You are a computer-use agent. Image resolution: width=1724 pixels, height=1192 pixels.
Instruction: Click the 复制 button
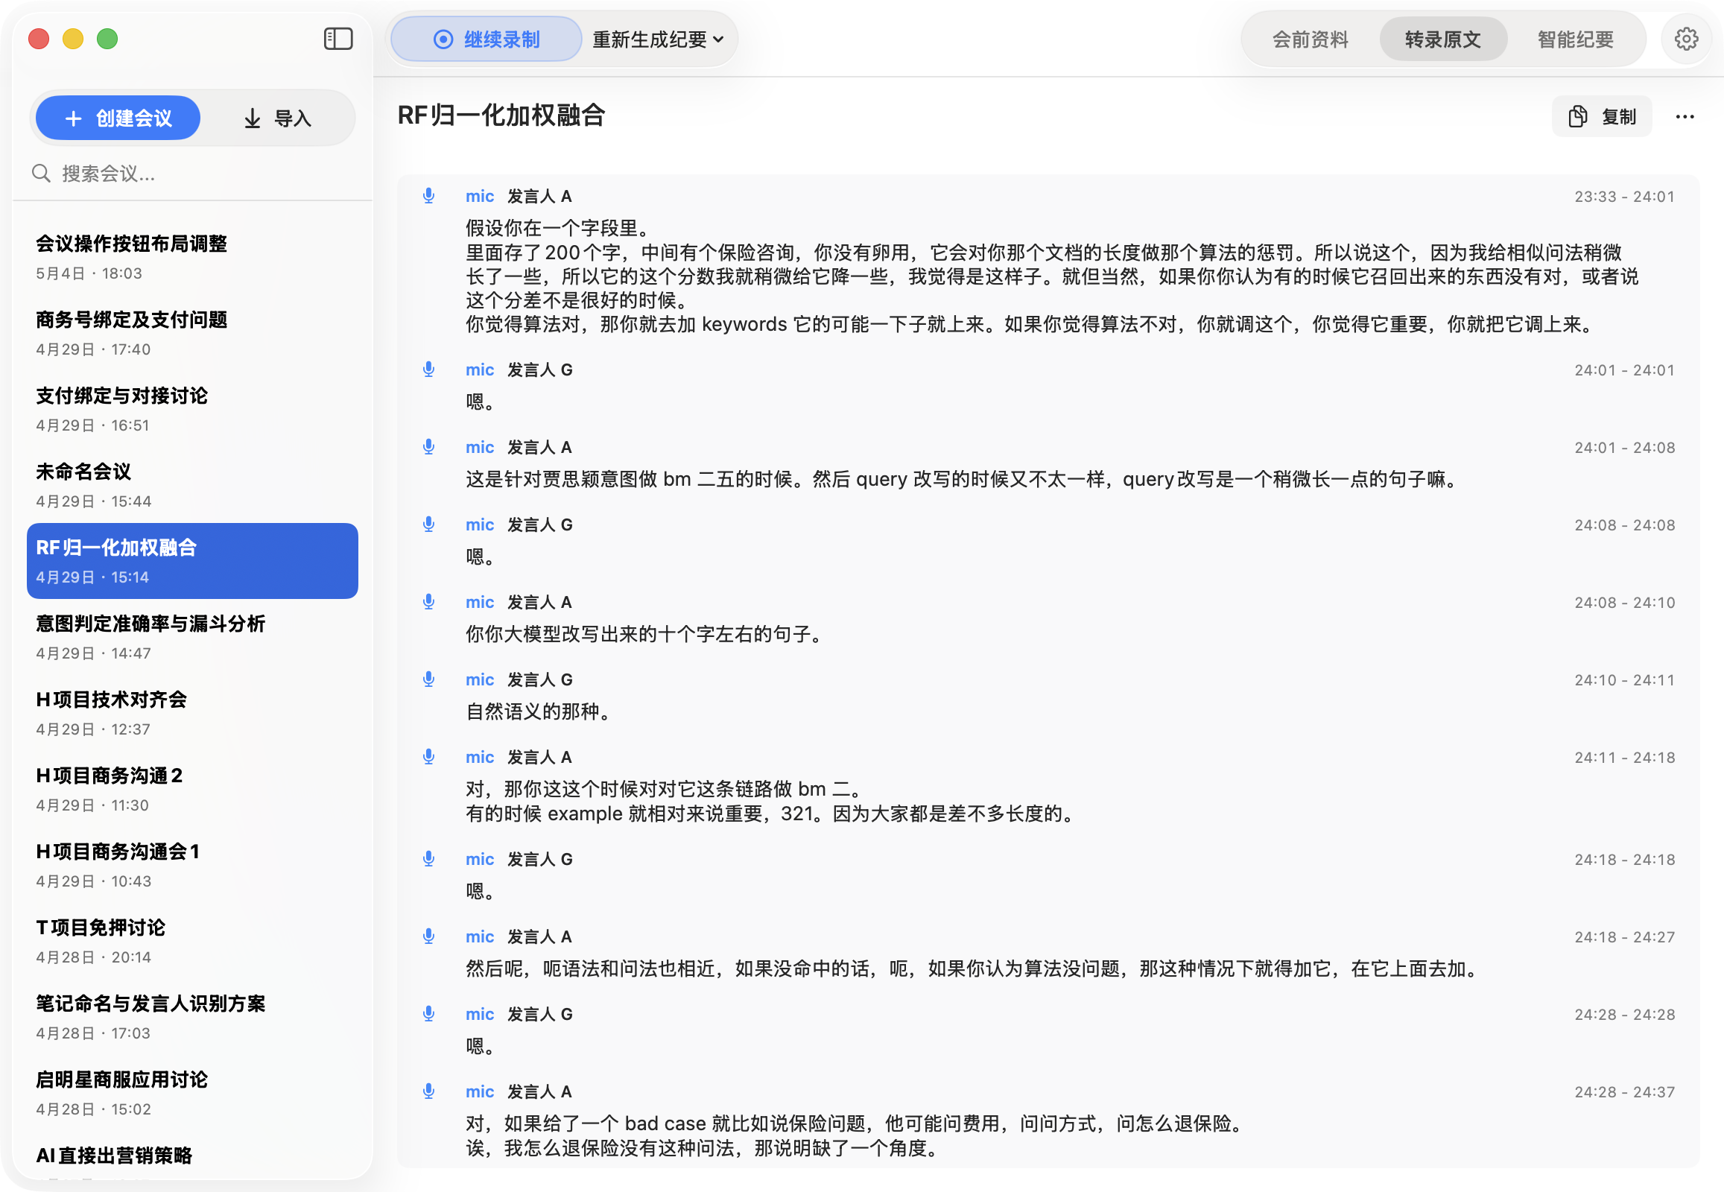(1602, 116)
